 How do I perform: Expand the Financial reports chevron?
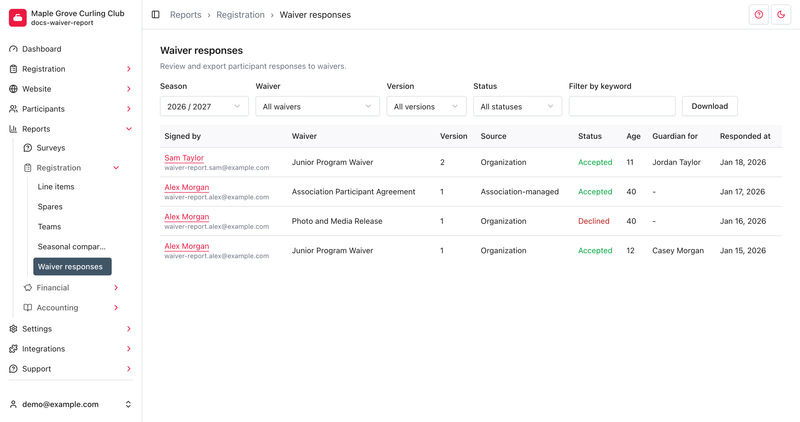(x=116, y=288)
